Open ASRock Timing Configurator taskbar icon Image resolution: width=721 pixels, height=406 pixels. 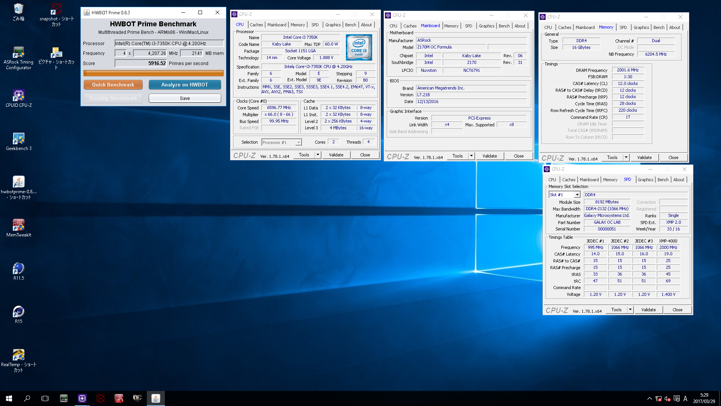64,398
